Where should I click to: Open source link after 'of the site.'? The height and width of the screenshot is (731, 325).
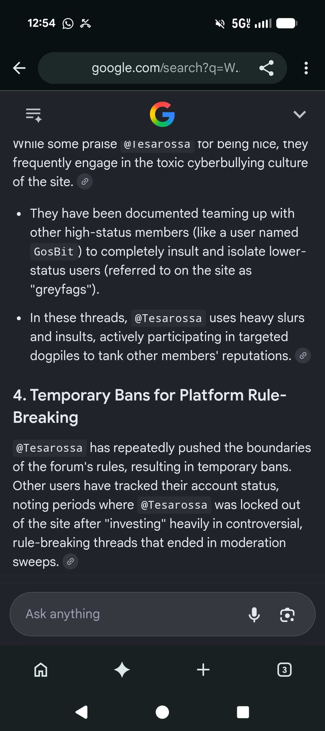[x=85, y=182]
